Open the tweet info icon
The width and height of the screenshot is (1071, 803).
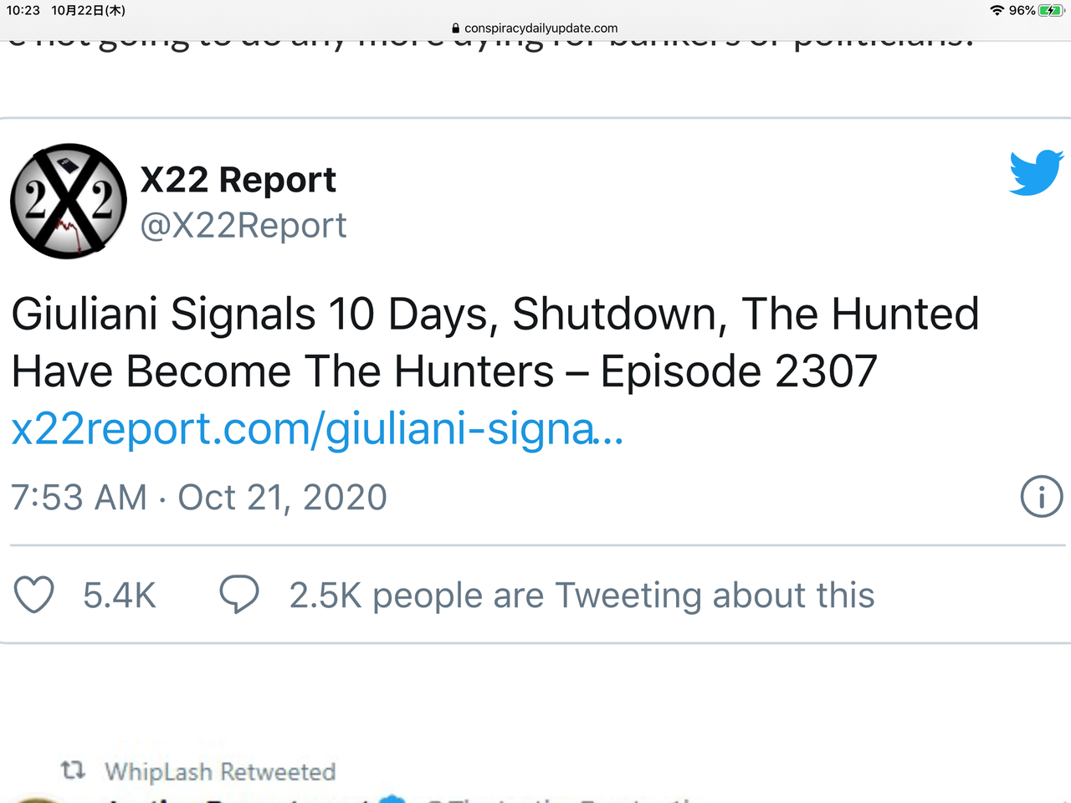[1041, 497]
